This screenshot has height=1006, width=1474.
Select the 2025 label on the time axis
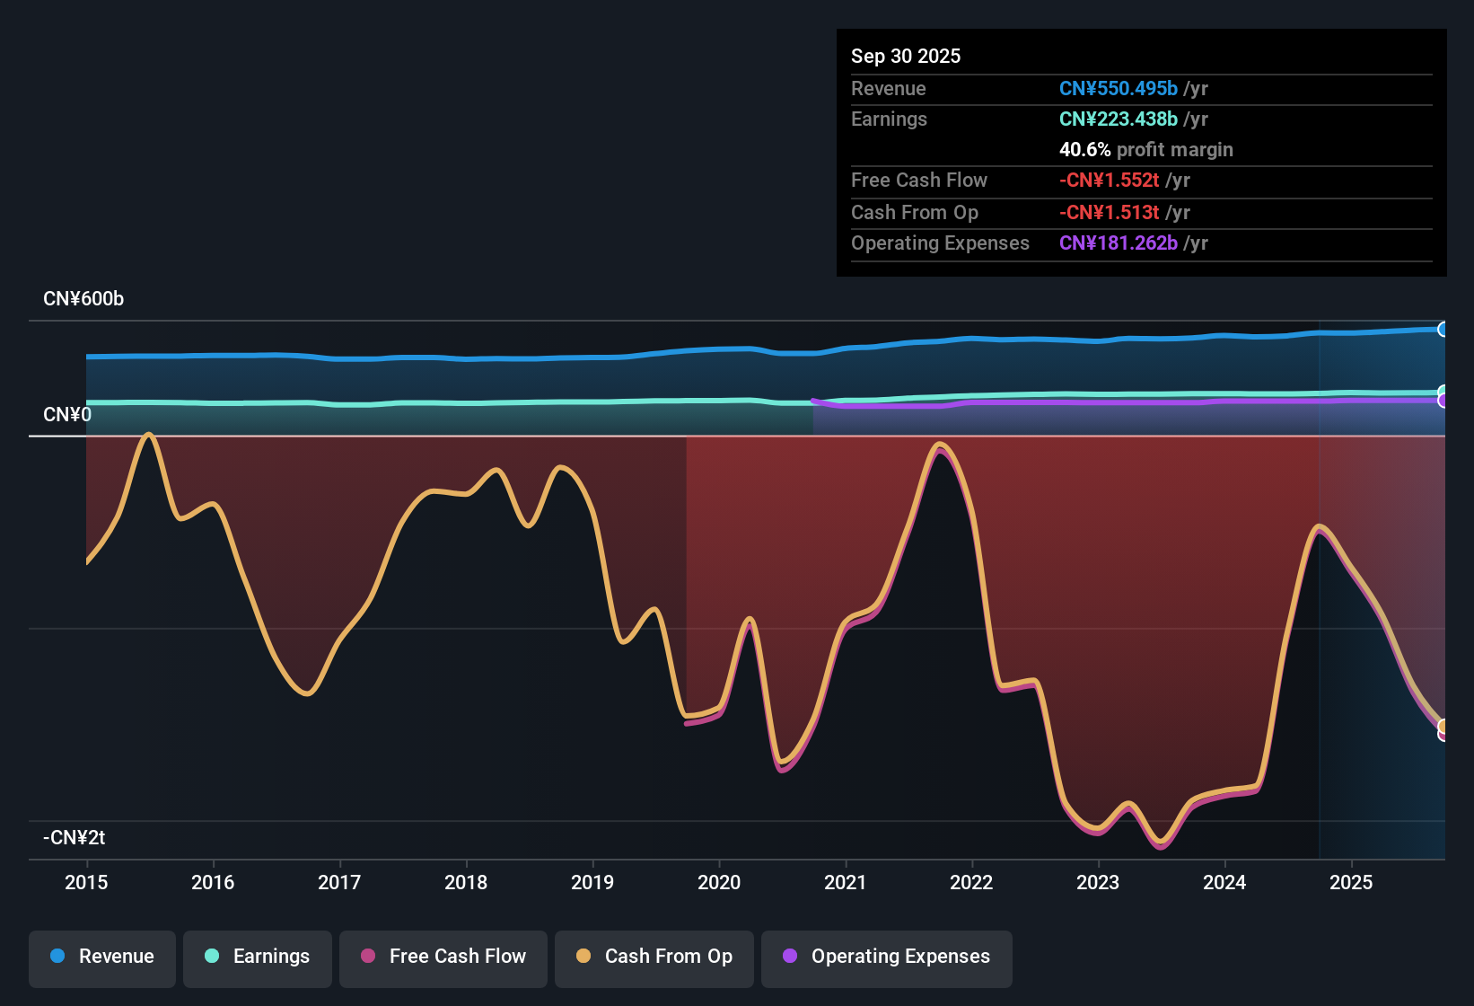1352,883
